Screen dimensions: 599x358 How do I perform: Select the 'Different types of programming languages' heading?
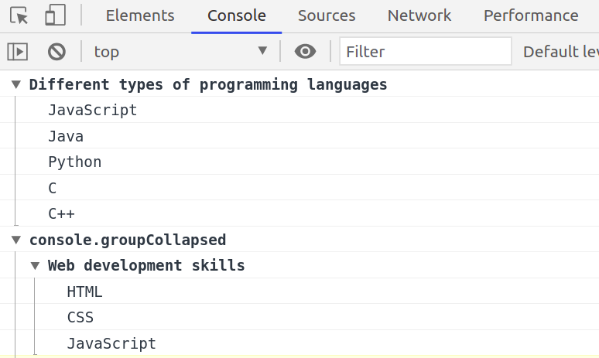(208, 84)
